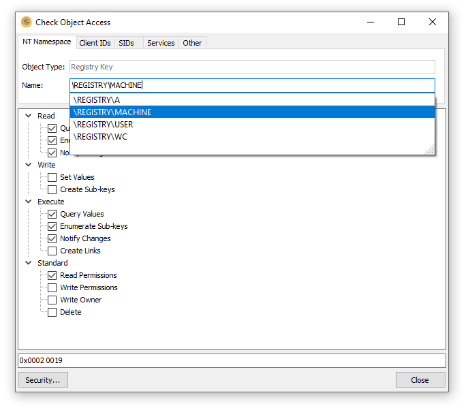Click the access mask field 0x0002 0019
The height and width of the screenshot is (408, 468).
232,360
